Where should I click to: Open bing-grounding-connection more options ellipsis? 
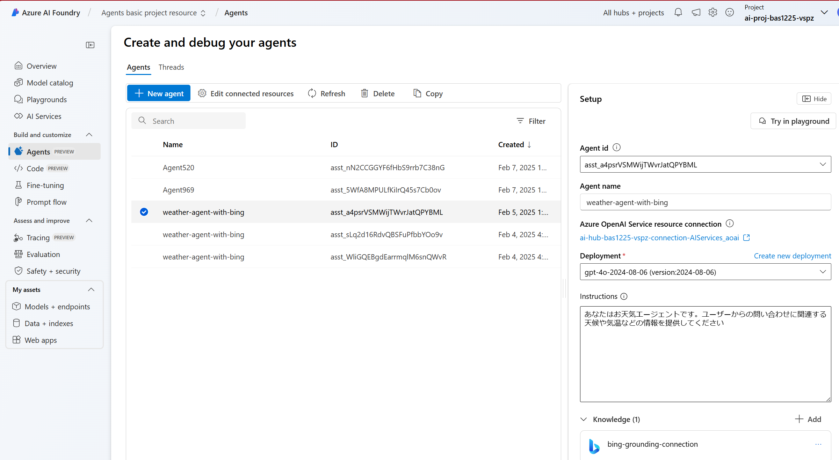(x=818, y=444)
